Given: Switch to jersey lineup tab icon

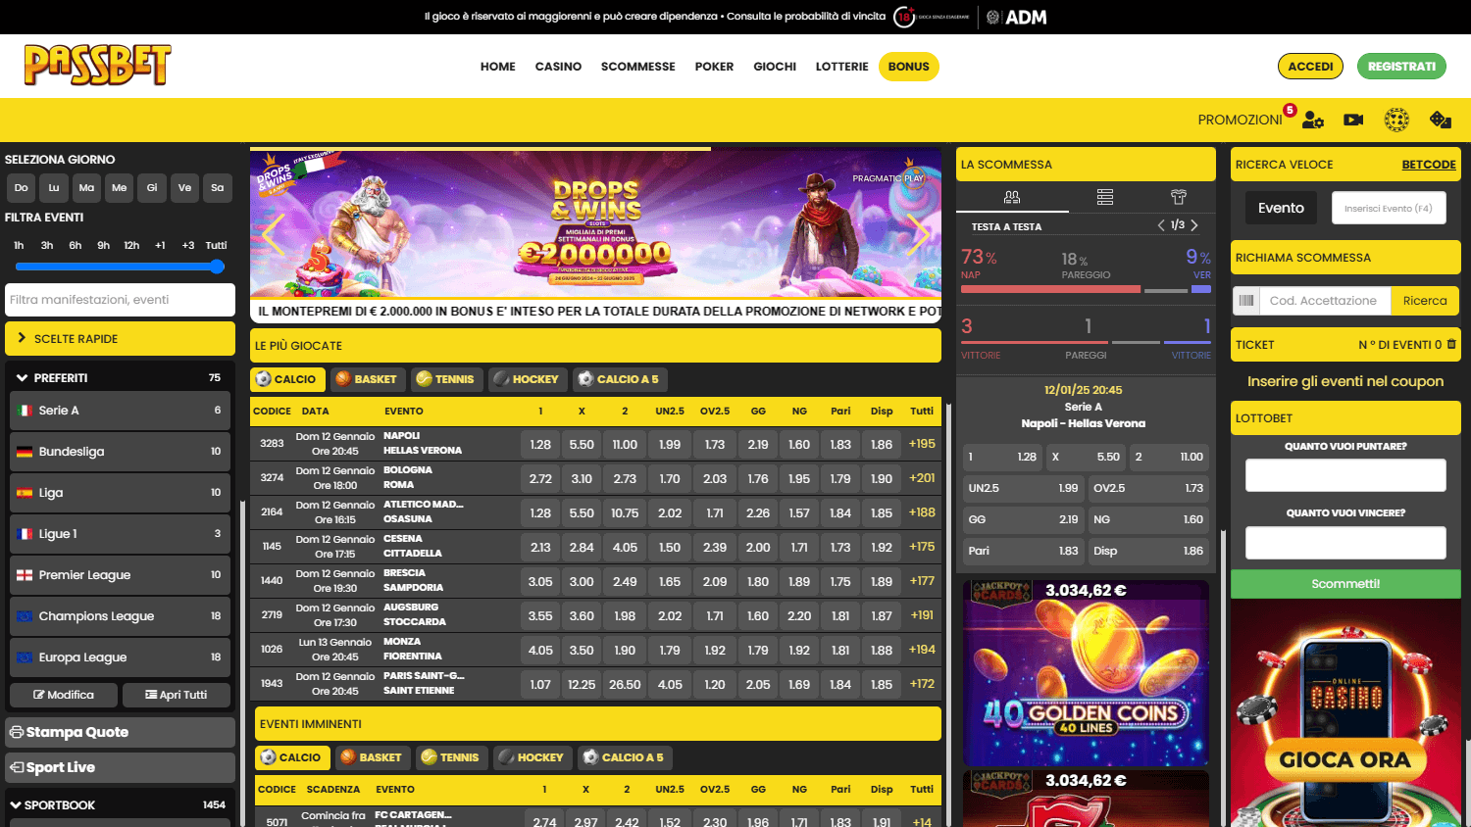Looking at the screenshot, I should click(x=1179, y=197).
